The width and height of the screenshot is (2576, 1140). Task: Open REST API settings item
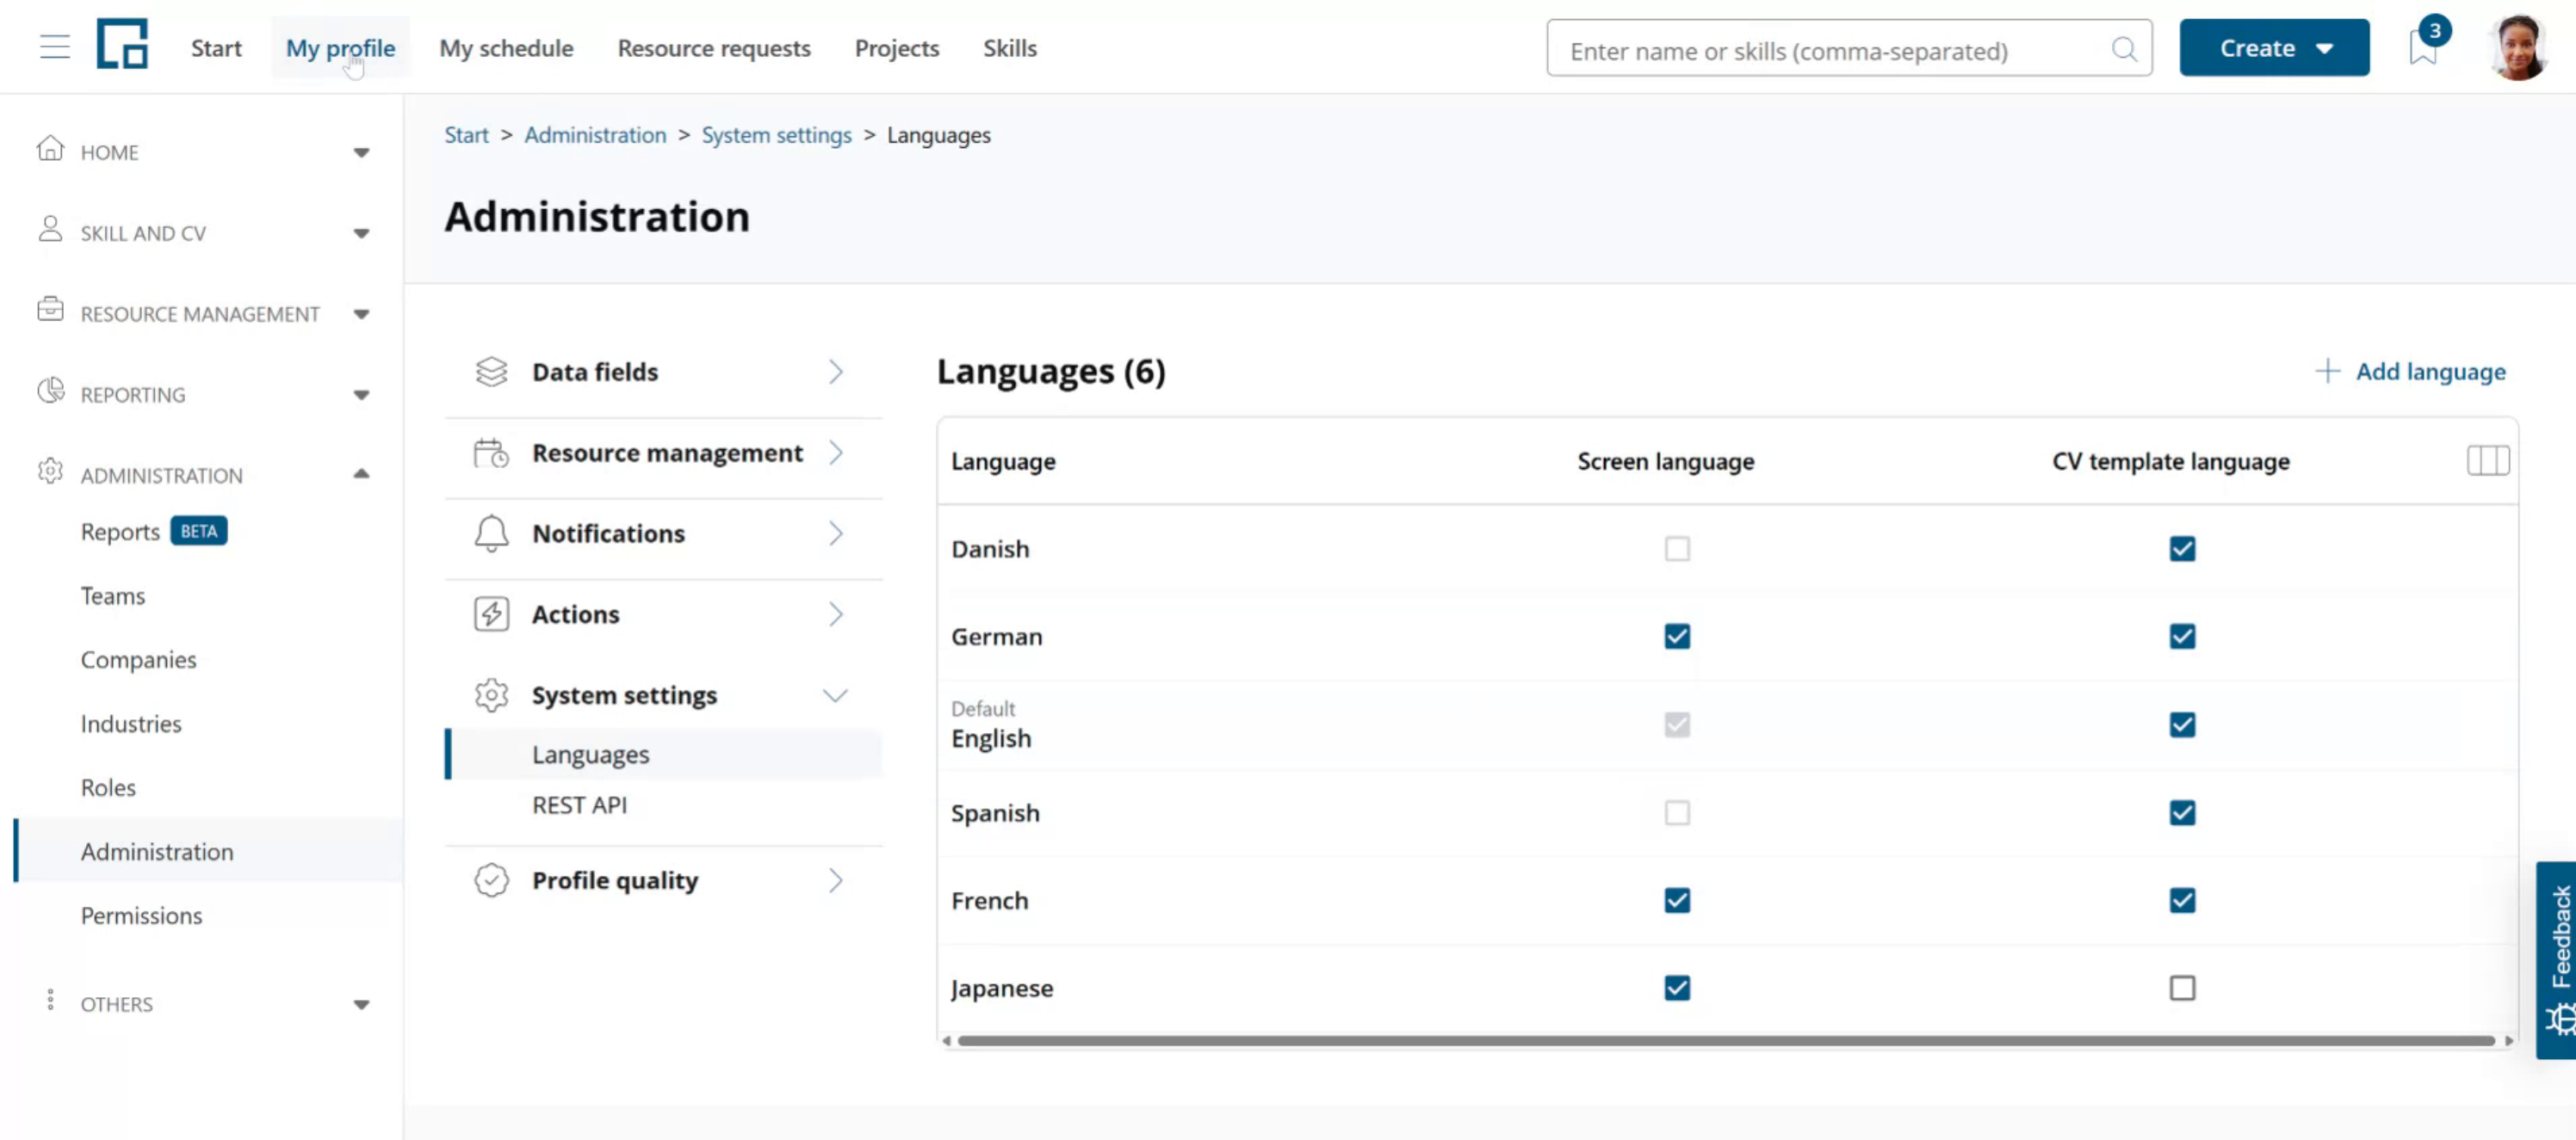[x=580, y=804]
